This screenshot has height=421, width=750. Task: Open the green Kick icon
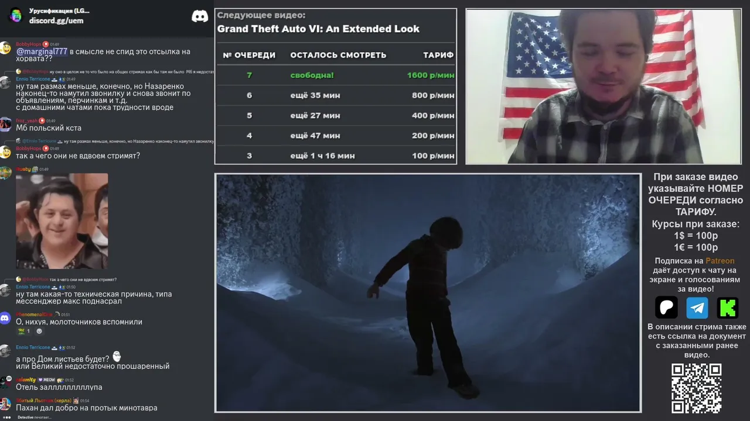tap(728, 308)
